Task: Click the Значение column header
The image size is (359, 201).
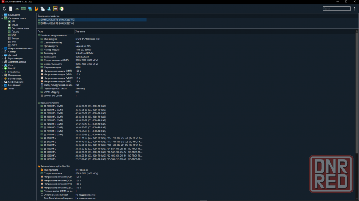Action: 109,32
